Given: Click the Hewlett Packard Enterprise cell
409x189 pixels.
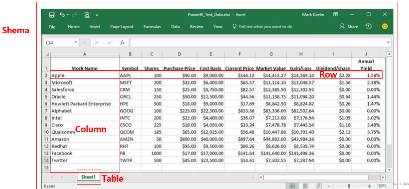Looking at the screenshot, I should click(x=85, y=104).
